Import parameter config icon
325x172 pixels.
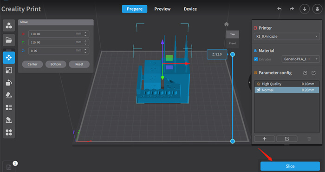(x=305, y=73)
